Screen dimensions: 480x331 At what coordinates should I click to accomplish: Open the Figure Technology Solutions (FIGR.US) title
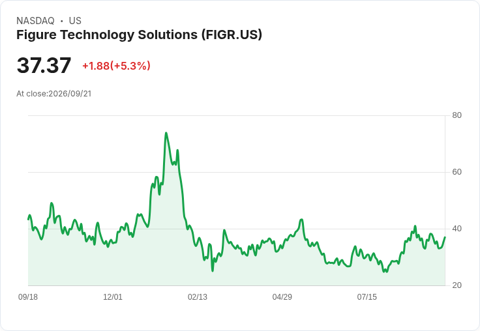(x=140, y=35)
